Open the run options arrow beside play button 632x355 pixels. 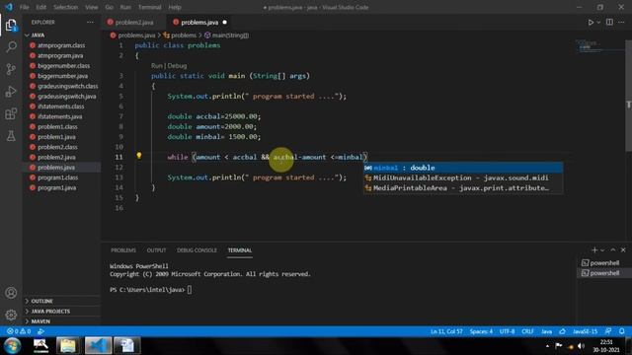(598, 22)
